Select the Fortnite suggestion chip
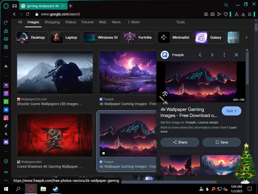258x194 pixels. pos(140,37)
